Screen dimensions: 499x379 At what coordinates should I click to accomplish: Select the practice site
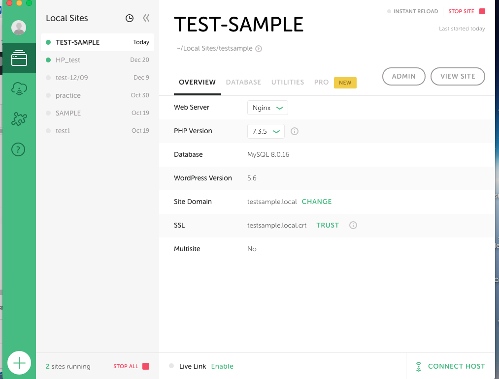pyautogui.click(x=98, y=95)
